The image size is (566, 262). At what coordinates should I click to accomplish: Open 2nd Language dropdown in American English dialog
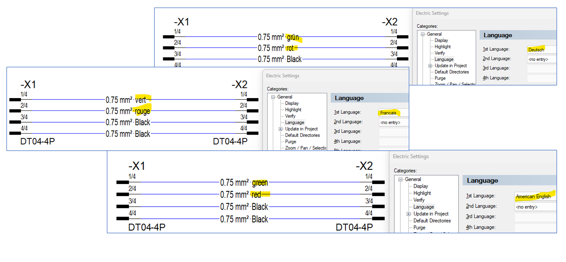(534, 207)
